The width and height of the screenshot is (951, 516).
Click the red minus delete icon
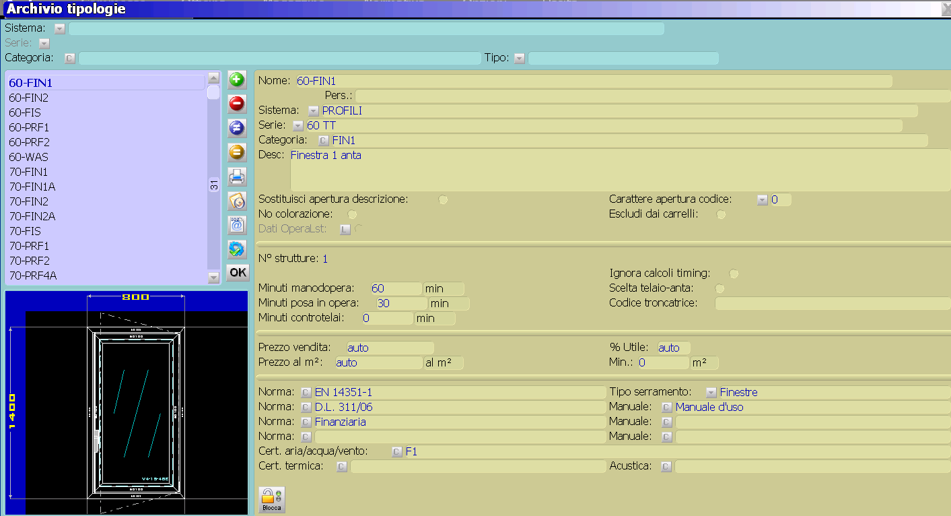click(x=237, y=104)
